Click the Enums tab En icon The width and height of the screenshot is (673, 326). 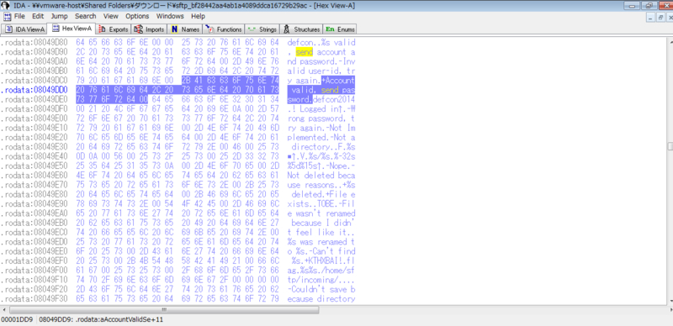point(330,29)
